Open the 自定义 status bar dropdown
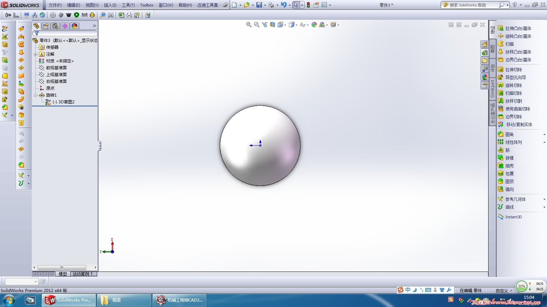This screenshot has width=547, height=307. (504, 291)
